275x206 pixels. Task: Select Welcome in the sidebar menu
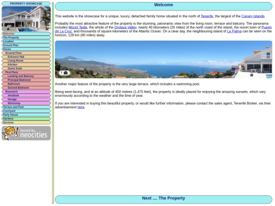[x=26, y=34]
